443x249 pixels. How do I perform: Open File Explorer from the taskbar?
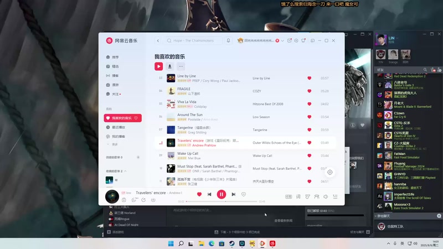[201, 243]
